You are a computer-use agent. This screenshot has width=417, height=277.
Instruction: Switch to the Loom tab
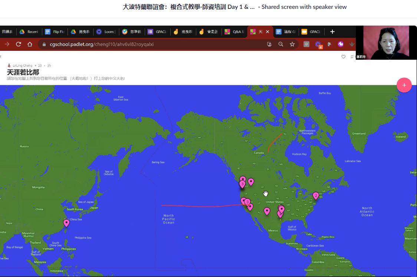[105, 32]
